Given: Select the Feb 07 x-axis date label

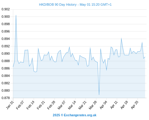Looking at the screenshot, I should pyautogui.click(x=20, y=105).
